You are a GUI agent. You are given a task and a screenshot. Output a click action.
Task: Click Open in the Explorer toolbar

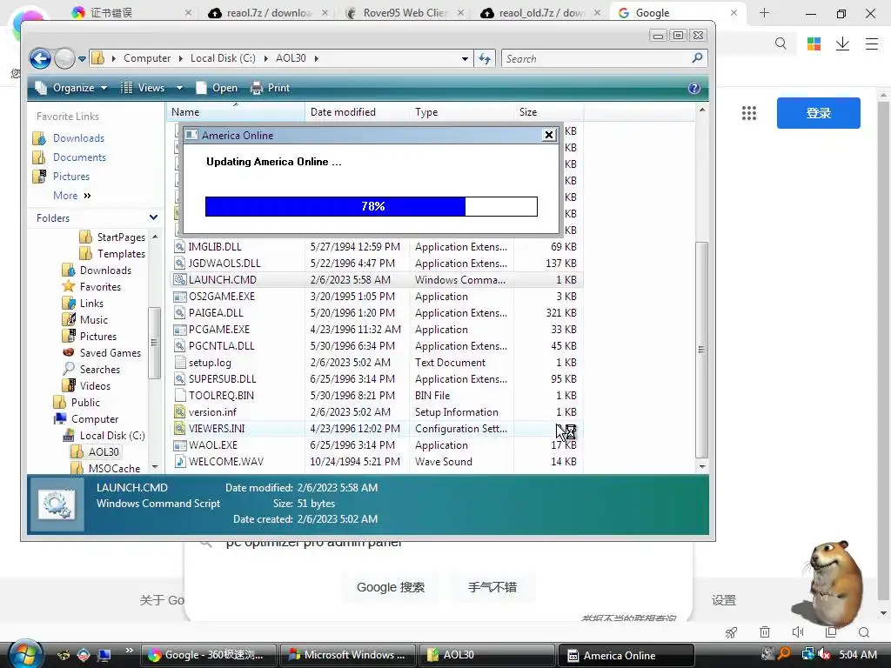tap(217, 88)
